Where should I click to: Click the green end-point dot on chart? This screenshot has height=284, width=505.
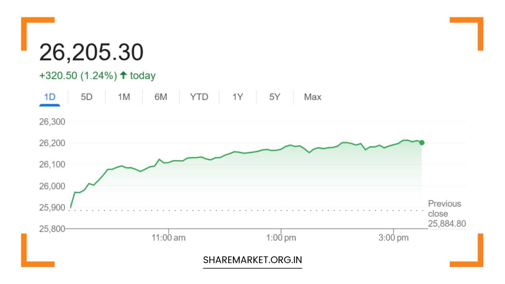pos(422,143)
